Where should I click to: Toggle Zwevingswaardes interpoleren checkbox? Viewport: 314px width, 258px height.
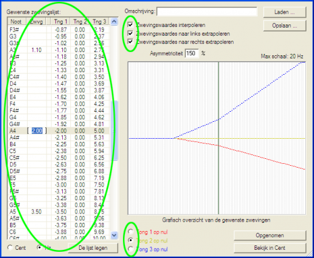coord(131,25)
